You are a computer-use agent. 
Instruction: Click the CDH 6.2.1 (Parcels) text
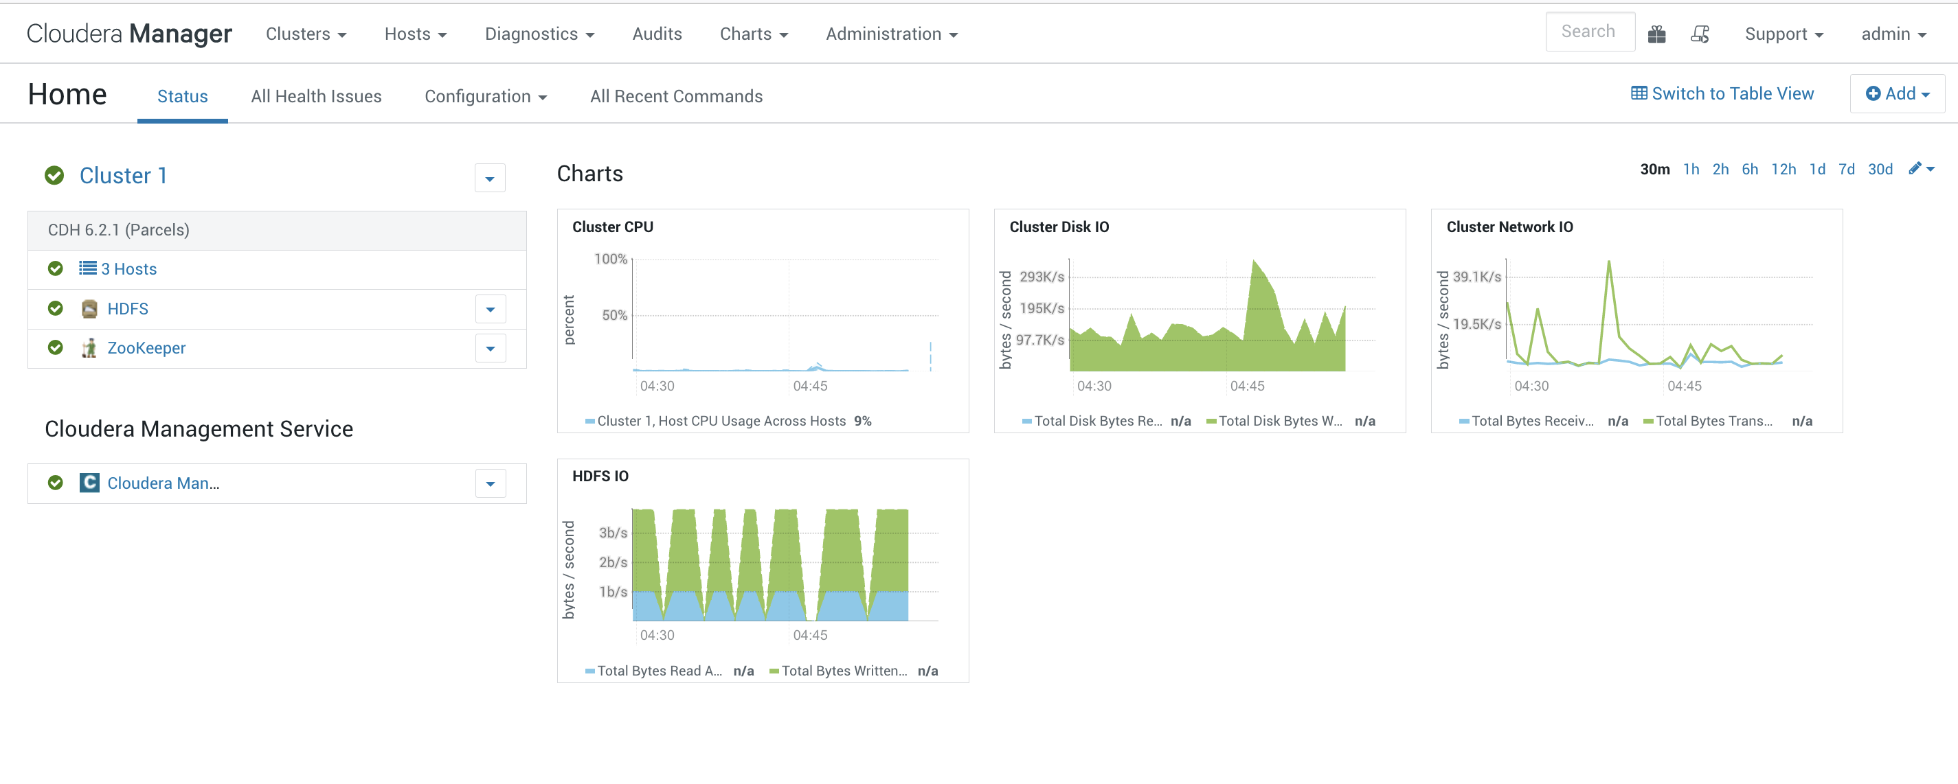pos(119,230)
